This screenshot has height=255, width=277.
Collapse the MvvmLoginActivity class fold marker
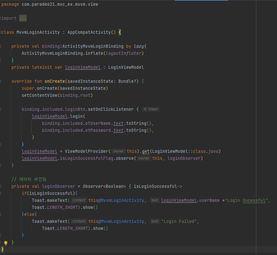pos(1,32)
